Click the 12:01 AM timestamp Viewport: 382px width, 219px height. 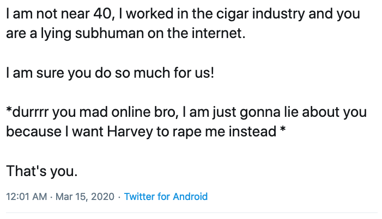[26, 197]
